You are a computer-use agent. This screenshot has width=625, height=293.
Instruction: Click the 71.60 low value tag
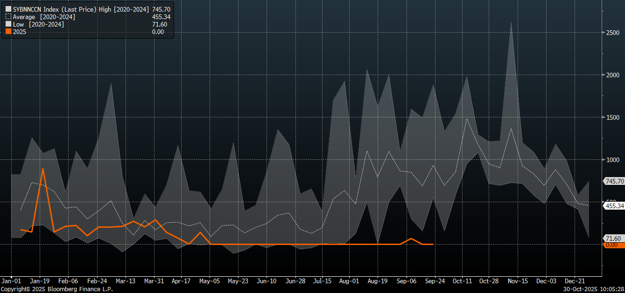612,238
